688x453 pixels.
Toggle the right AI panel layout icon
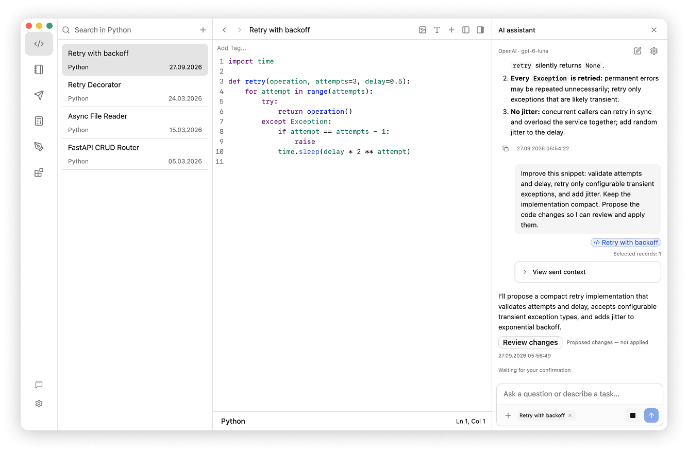click(x=480, y=30)
